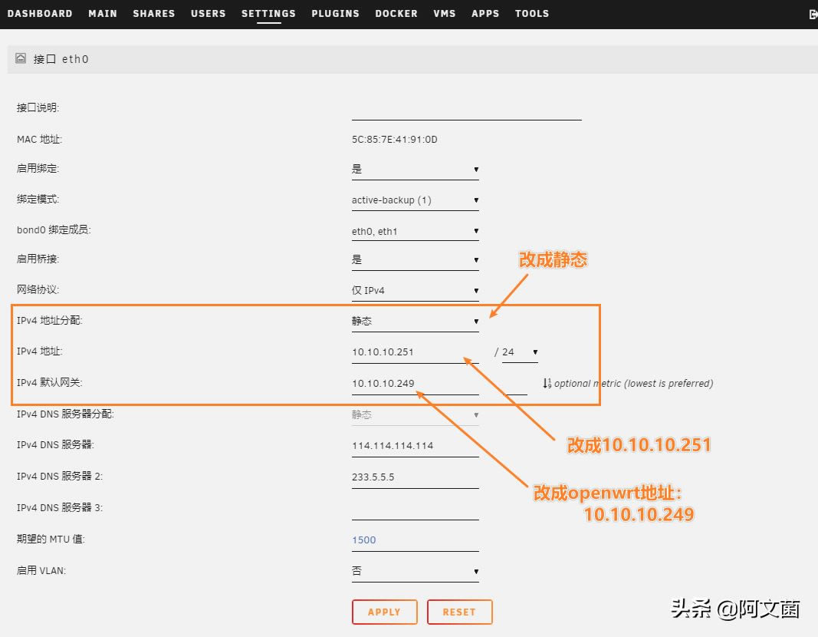Image resolution: width=818 pixels, height=637 pixels.
Task: Click the eth0 interface section icon
Action: coord(21,58)
